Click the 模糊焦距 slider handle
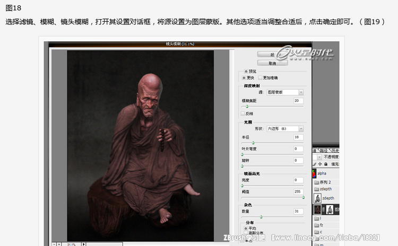Viewport: 398px width, 246px height. pos(247,107)
